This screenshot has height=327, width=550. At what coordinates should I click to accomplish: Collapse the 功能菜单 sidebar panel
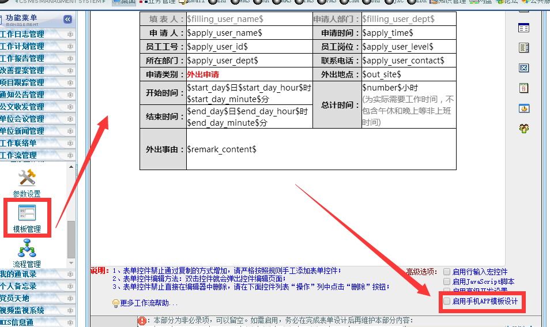click(67, 20)
